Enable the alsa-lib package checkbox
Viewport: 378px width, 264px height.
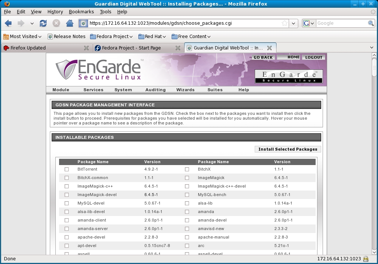(x=187, y=203)
